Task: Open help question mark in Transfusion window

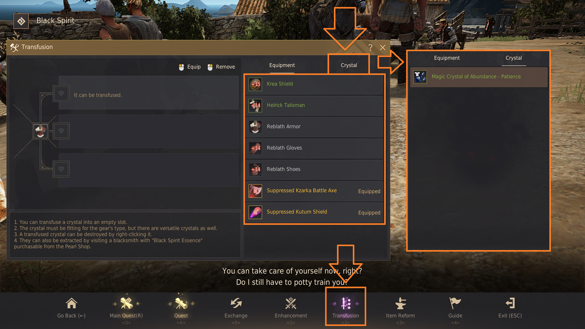Action: point(370,47)
